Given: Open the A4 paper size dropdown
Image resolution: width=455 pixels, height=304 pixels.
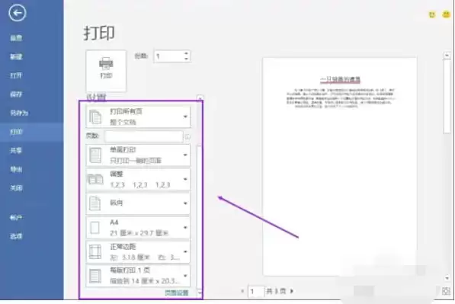Looking at the screenshot, I should (138, 228).
